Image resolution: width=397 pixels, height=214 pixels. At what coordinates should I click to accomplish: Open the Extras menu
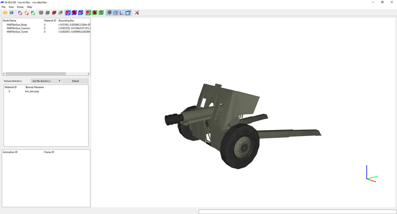(21, 7)
